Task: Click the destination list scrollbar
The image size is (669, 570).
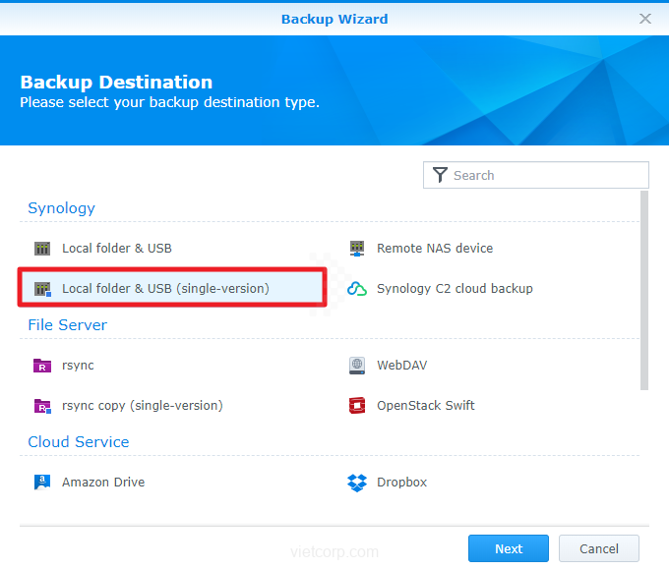Action: [644, 290]
